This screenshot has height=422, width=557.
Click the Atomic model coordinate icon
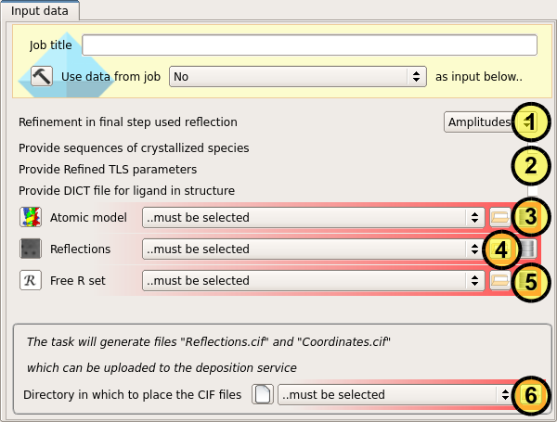(x=31, y=217)
